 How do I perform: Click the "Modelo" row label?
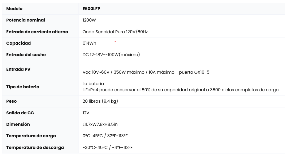14,9
